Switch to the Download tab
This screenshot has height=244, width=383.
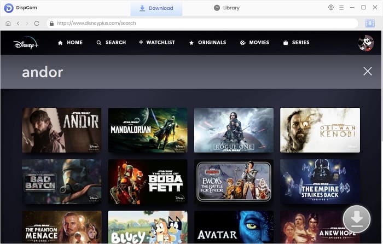click(x=156, y=8)
